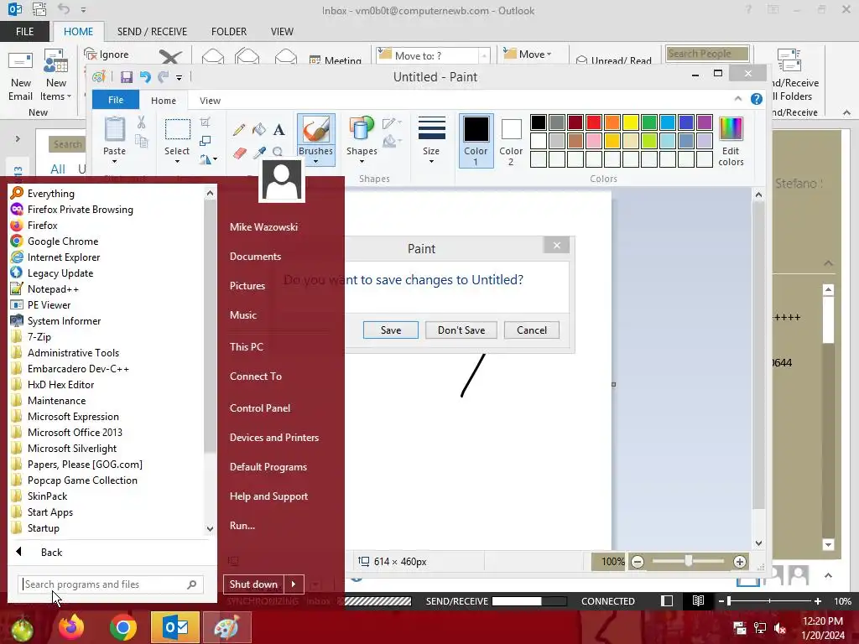Select the Eraser tool in Paint

[239, 153]
